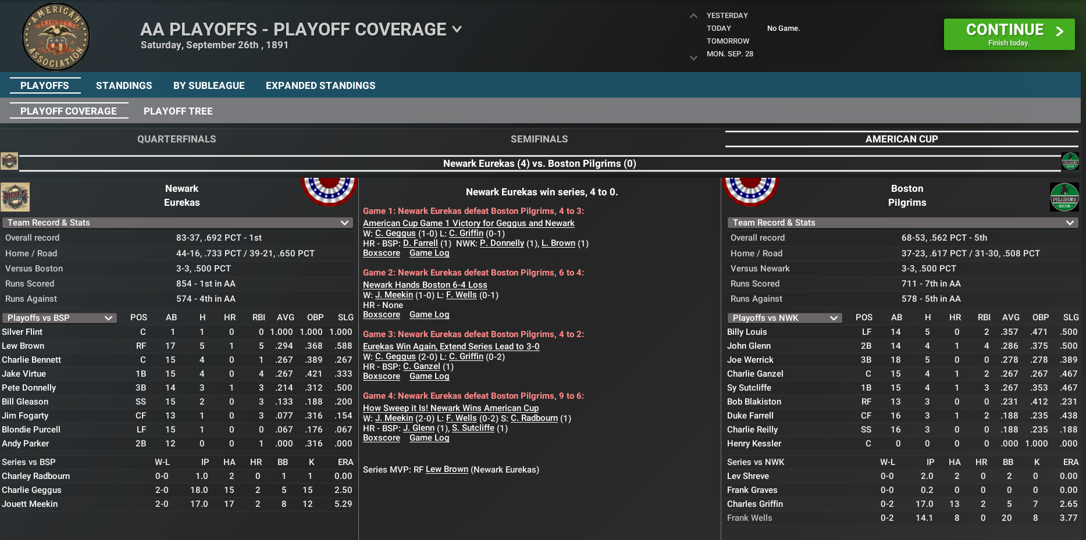Open the Playoff Coverage title dropdown
Screen dimensions: 1086x540
(x=457, y=29)
